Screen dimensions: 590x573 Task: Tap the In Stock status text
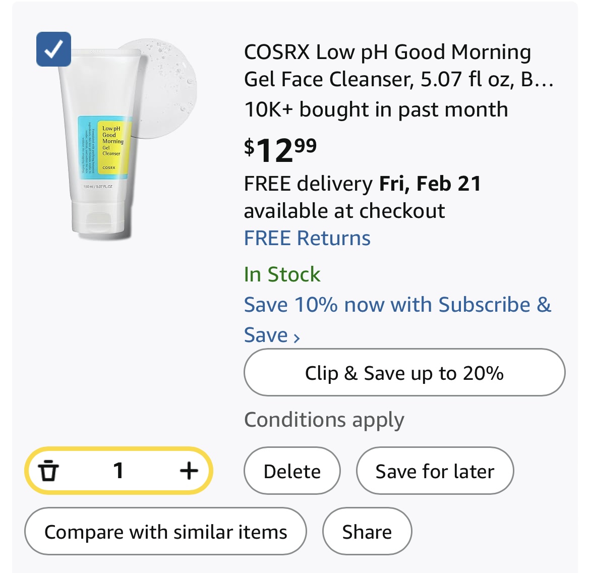[x=282, y=274]
